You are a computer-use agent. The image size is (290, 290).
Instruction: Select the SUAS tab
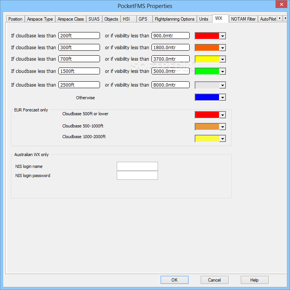(x=94, y=19)
